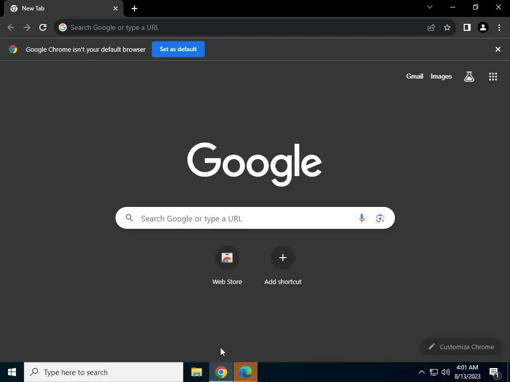Screen dimensions: 510x382
Task: Click the Chrome taskbar icon
Action: (x=221, y=372)
